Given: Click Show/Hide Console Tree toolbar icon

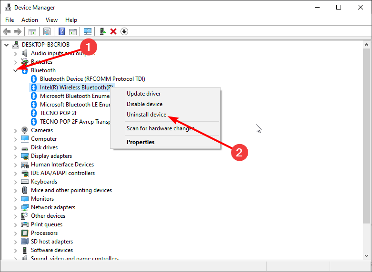Looking at the screenshot, I should tap(32, 31).
